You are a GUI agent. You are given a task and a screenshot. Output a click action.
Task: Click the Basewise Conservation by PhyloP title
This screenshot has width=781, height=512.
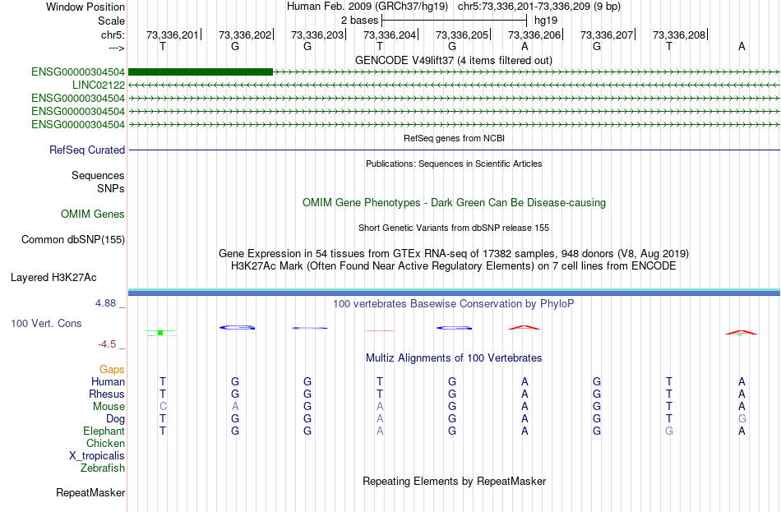coord(454,304)
